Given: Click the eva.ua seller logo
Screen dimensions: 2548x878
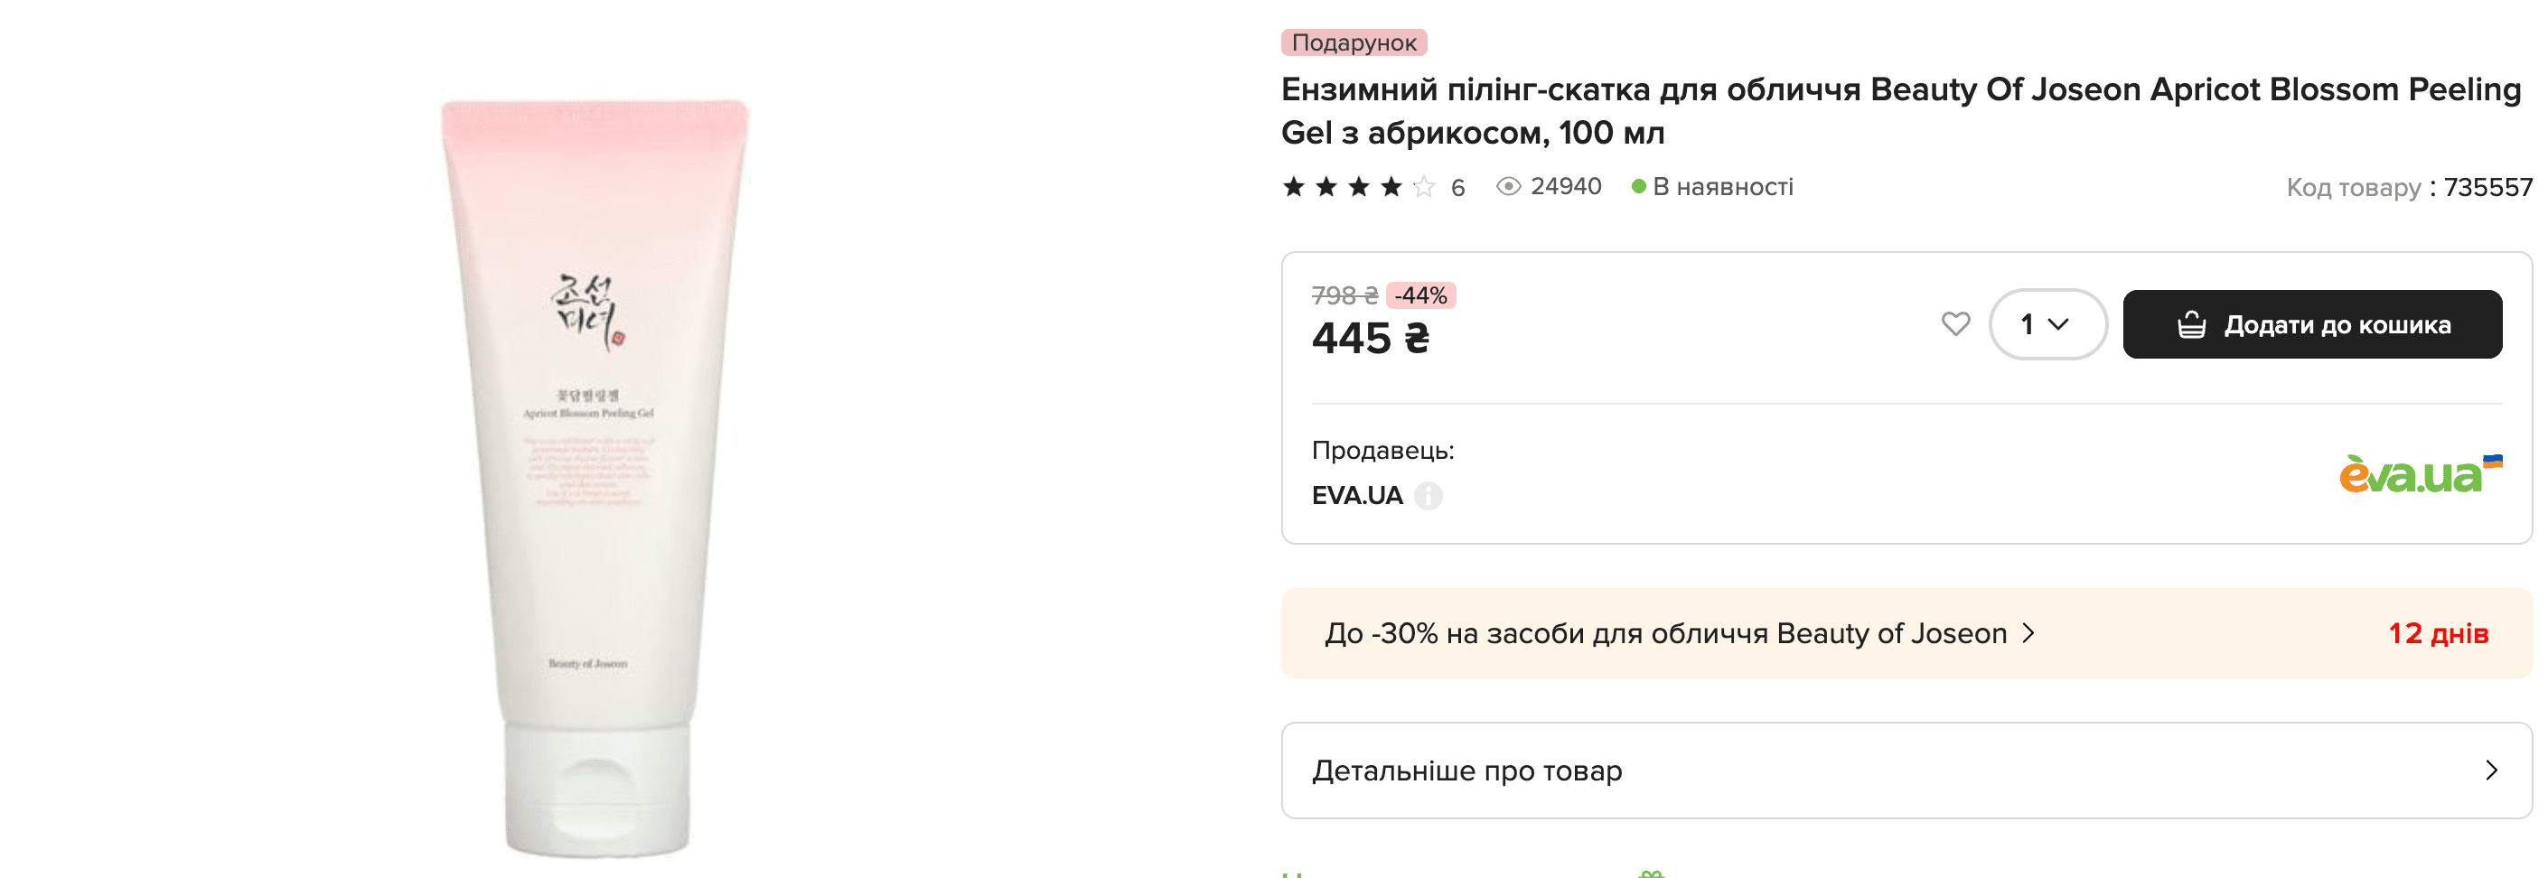Looking at the screenshot, I should coord(2420,475).
